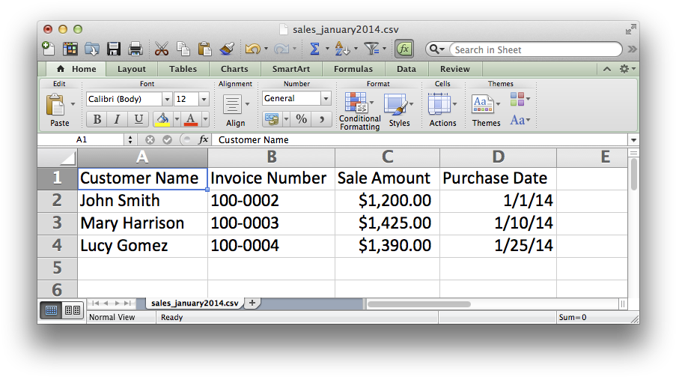The width and height of the screenshot is (676, 377).
Task: Open cell Styles gallery
Action: pyautogui.click(x=396, y=105)
